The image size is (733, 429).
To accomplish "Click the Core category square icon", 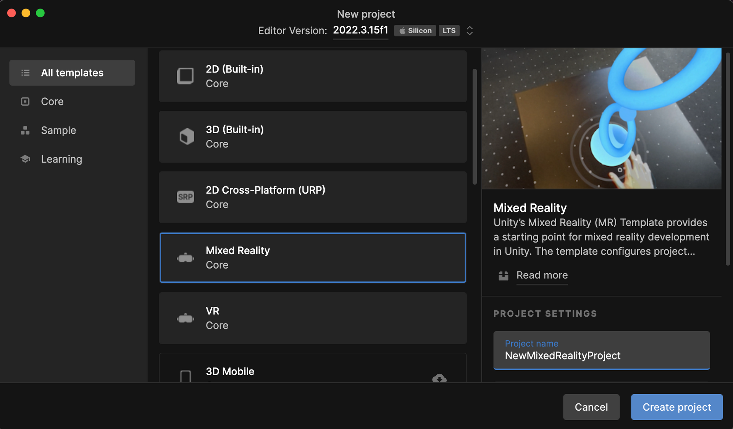I will 25,101.
